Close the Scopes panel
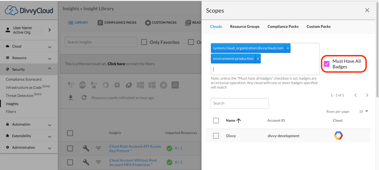 pyautogui.click(x=367, y=10)
